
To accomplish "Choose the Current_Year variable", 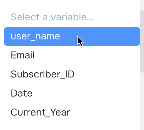I will (72, 112).
